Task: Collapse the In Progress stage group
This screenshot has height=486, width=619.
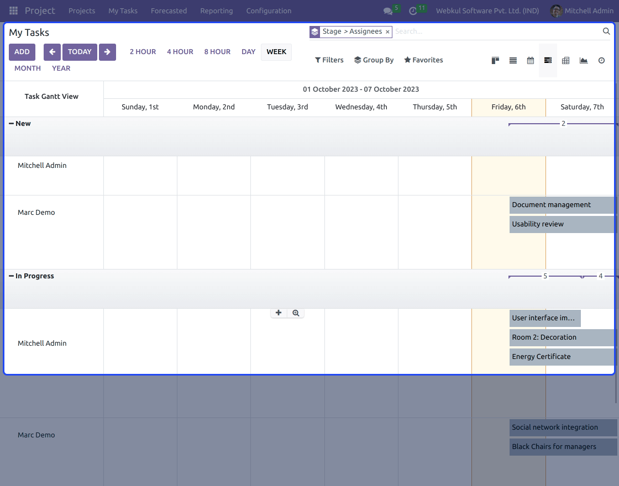Action: click(x=11, y=276)
